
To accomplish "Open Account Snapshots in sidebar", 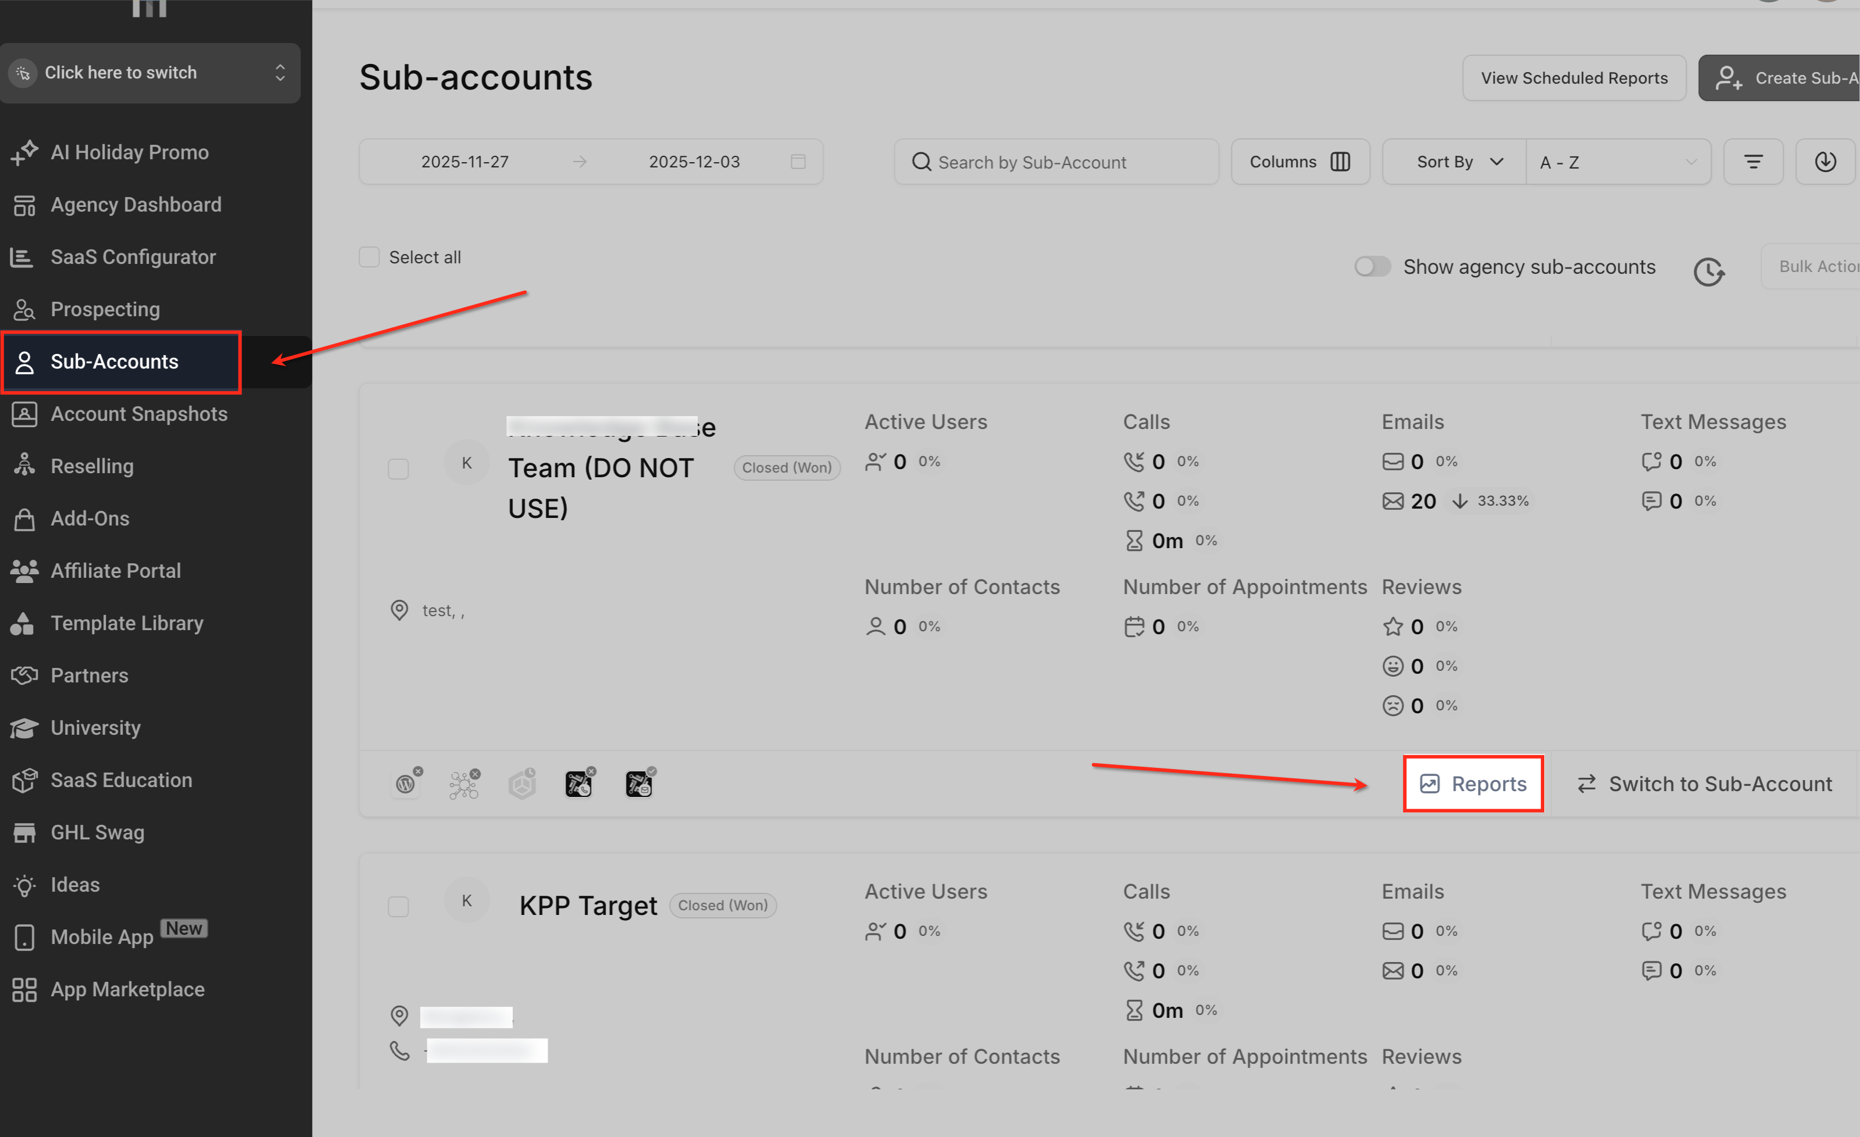I will tap(139, 413).
